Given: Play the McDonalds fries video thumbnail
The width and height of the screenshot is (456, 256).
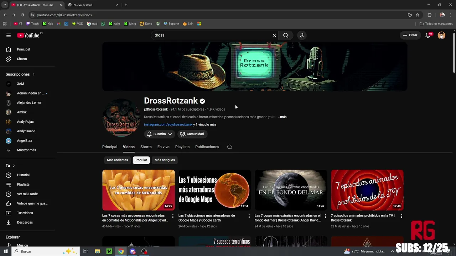Looking at the screenshot, I should [139, 190].
